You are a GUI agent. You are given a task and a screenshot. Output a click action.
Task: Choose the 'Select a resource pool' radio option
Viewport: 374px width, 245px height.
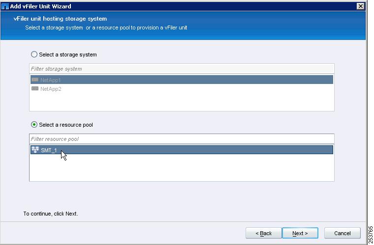pyautogui.click(x=34, y=124)
